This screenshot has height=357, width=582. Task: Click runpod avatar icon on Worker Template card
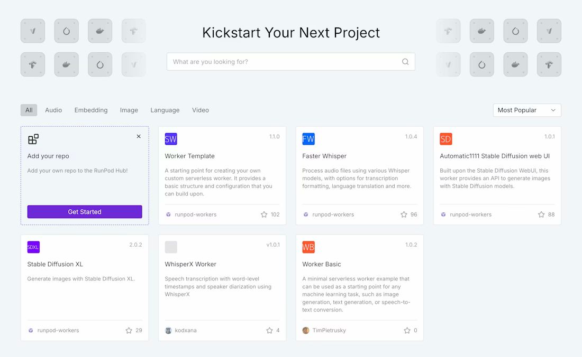[168, 214]
